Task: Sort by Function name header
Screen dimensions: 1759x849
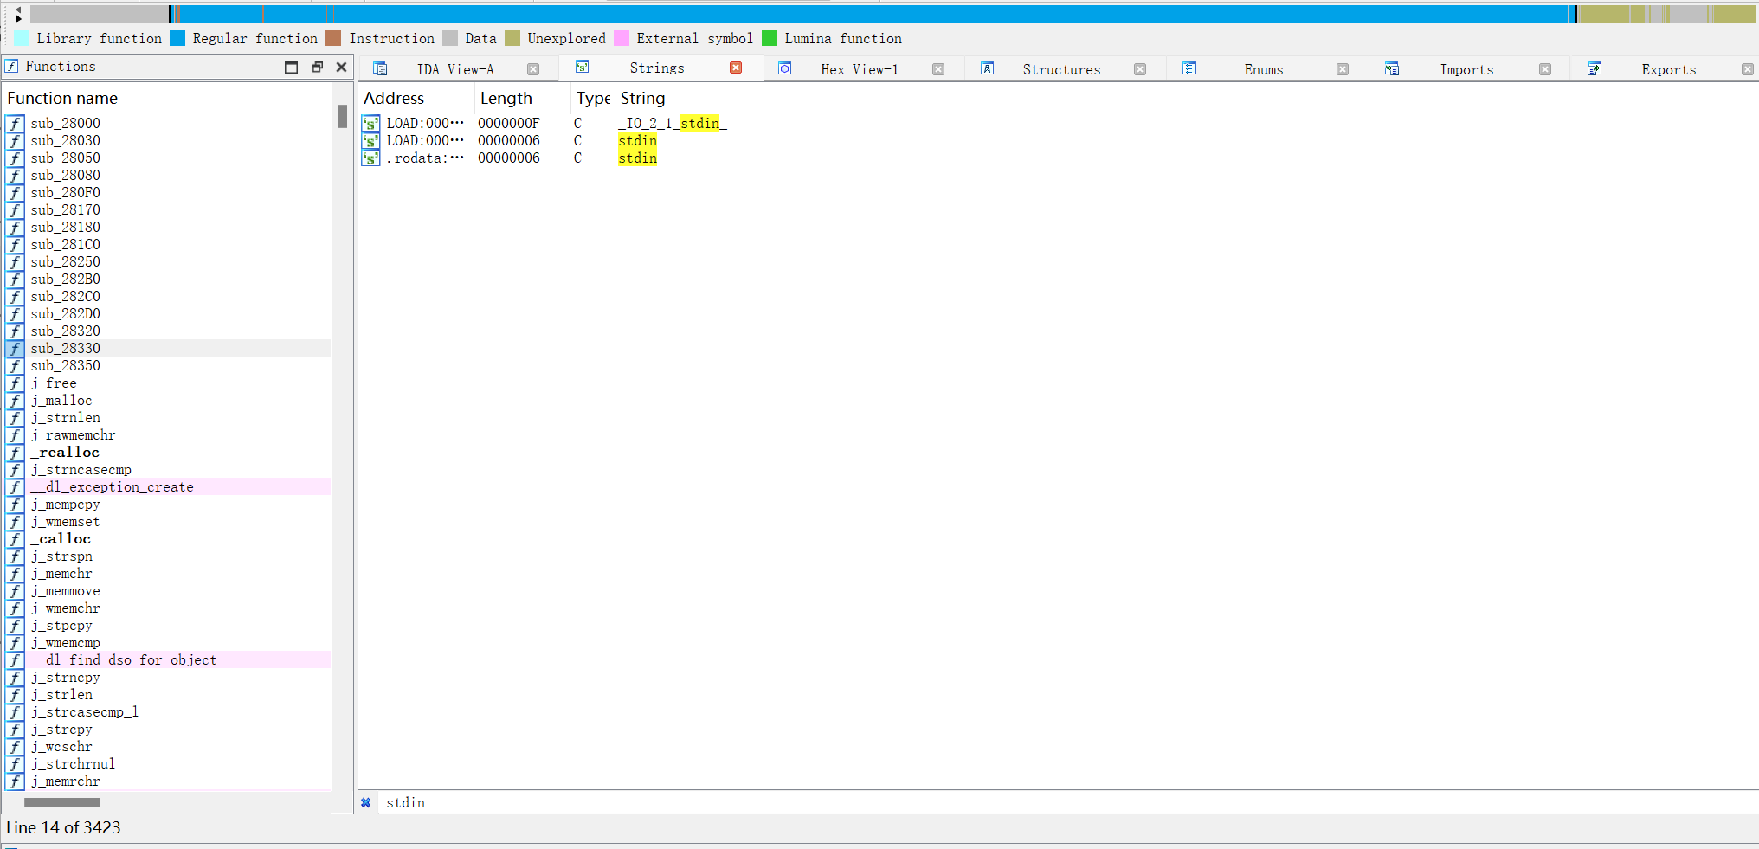Action: point(62,98)
